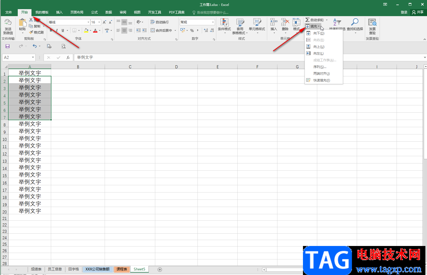
Task: Switch to sheet tab 课程表
Action: click(x=122, y=269)
